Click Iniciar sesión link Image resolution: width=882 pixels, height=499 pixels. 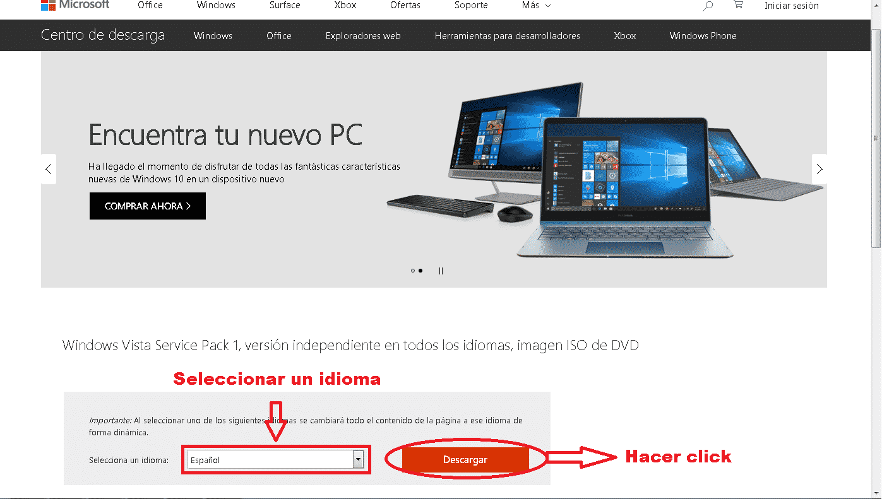point(791,6)
